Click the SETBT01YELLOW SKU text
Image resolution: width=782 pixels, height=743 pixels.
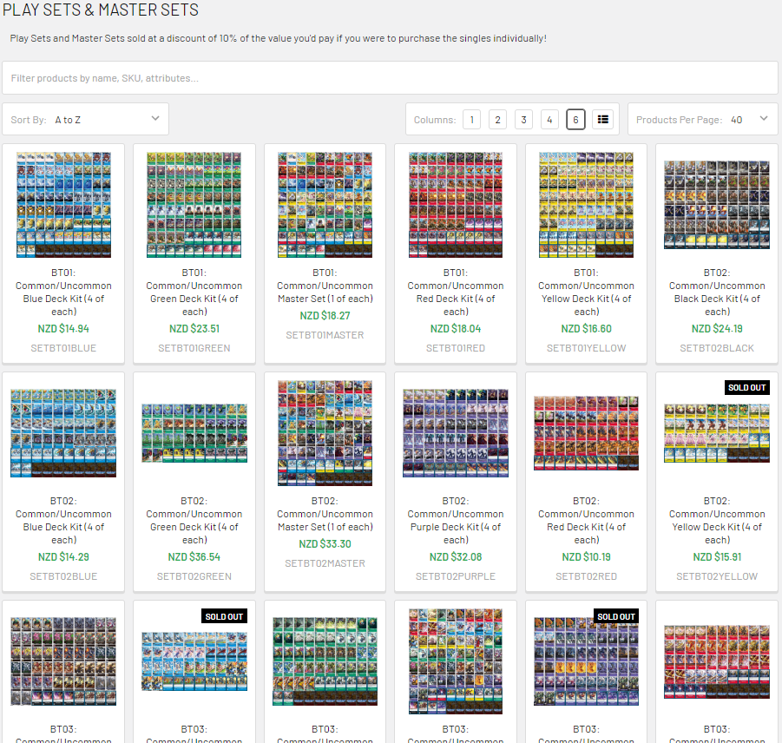586,348
